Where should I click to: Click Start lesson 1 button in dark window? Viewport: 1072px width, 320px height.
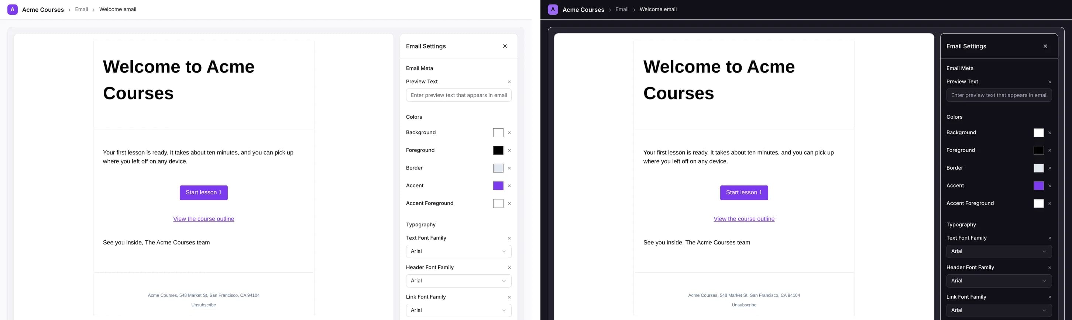click(x=744, y=193)
